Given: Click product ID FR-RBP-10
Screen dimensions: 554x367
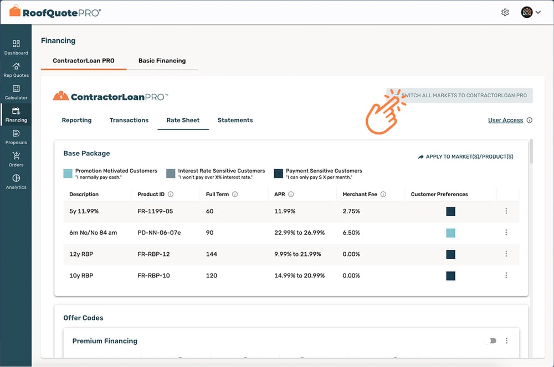Looking at the screenshot, I should click(153, 276).
